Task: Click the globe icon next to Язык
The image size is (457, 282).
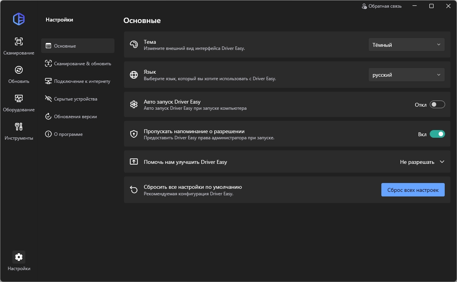Action: 134,75
